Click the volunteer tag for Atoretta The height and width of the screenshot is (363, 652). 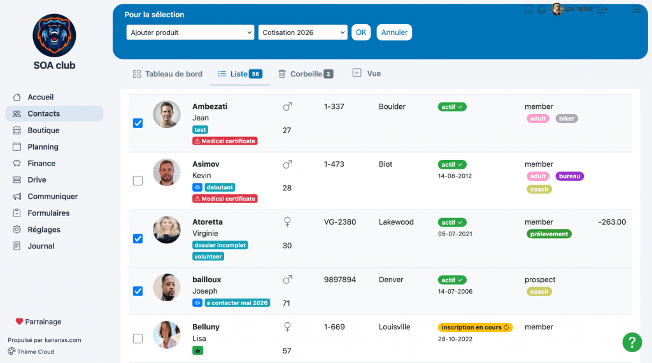[208, 257]
